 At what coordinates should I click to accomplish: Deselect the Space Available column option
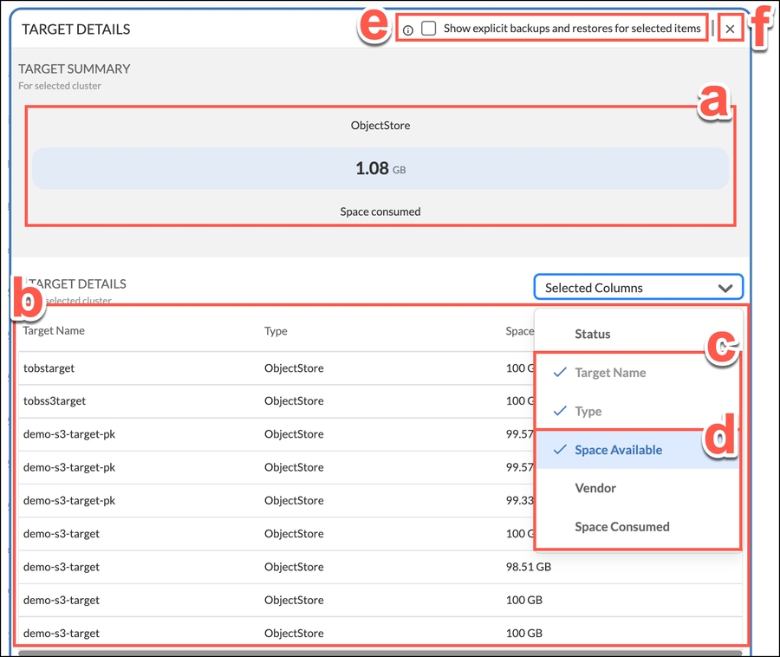click(618, 450)
